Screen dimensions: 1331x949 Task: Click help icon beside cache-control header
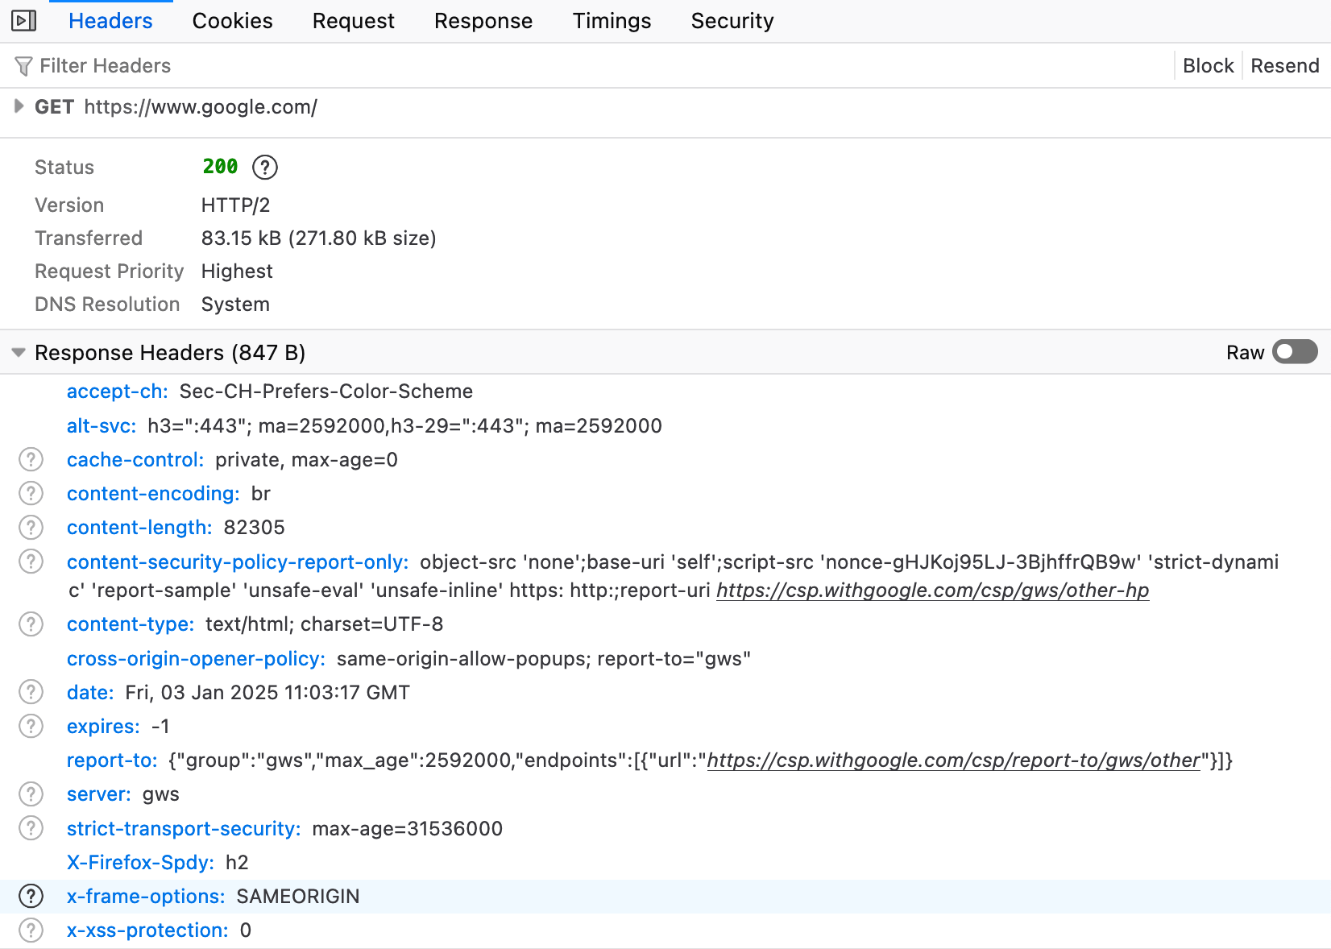[31, 459]
